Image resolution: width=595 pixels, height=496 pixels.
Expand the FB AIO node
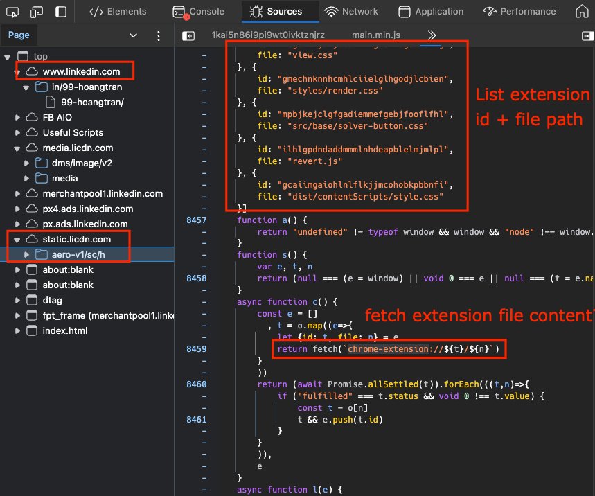click(17, 118)
